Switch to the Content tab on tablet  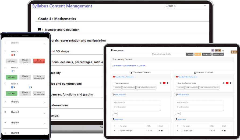tap(198, 54)
